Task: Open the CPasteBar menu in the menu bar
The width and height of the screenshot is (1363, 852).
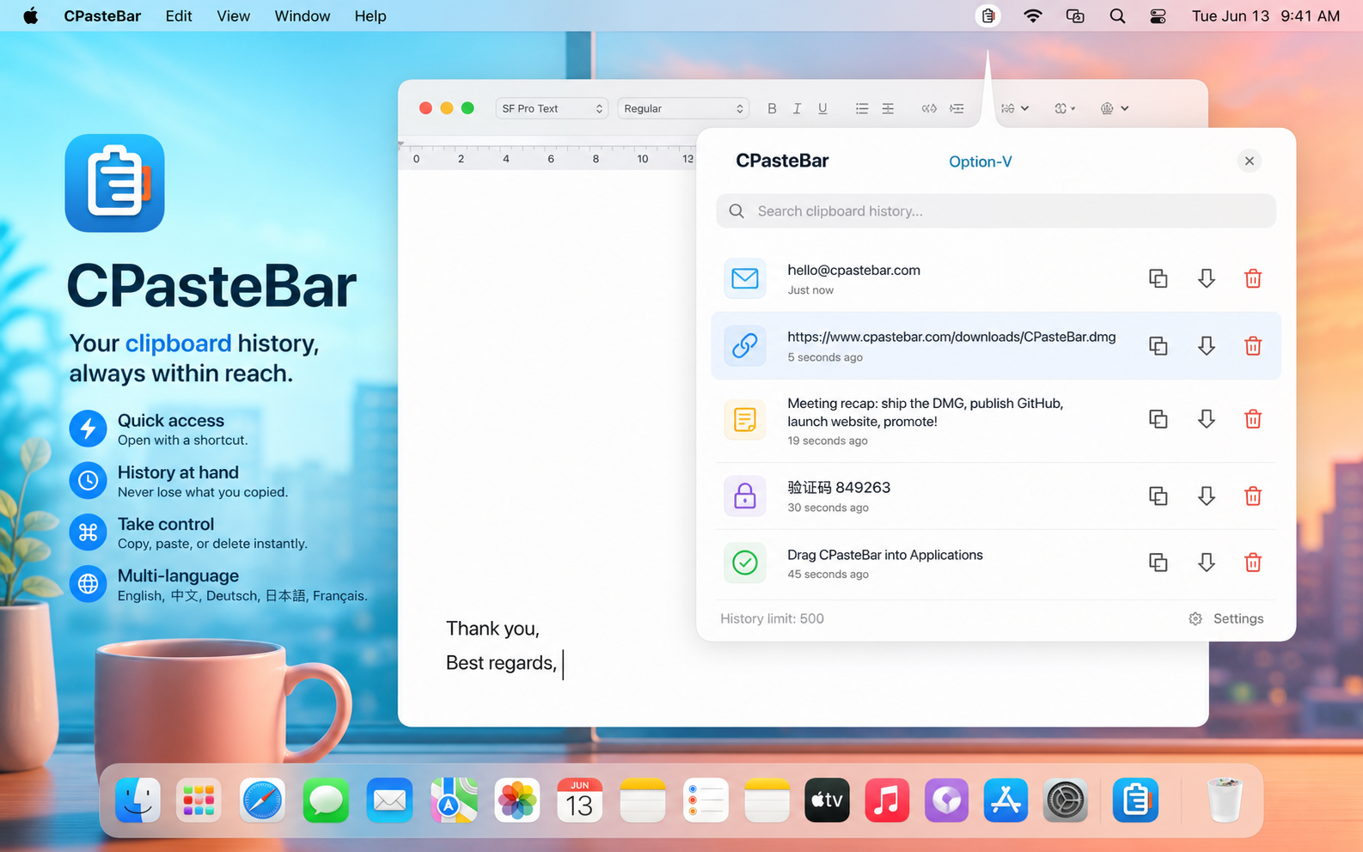Action: (102, 15)
